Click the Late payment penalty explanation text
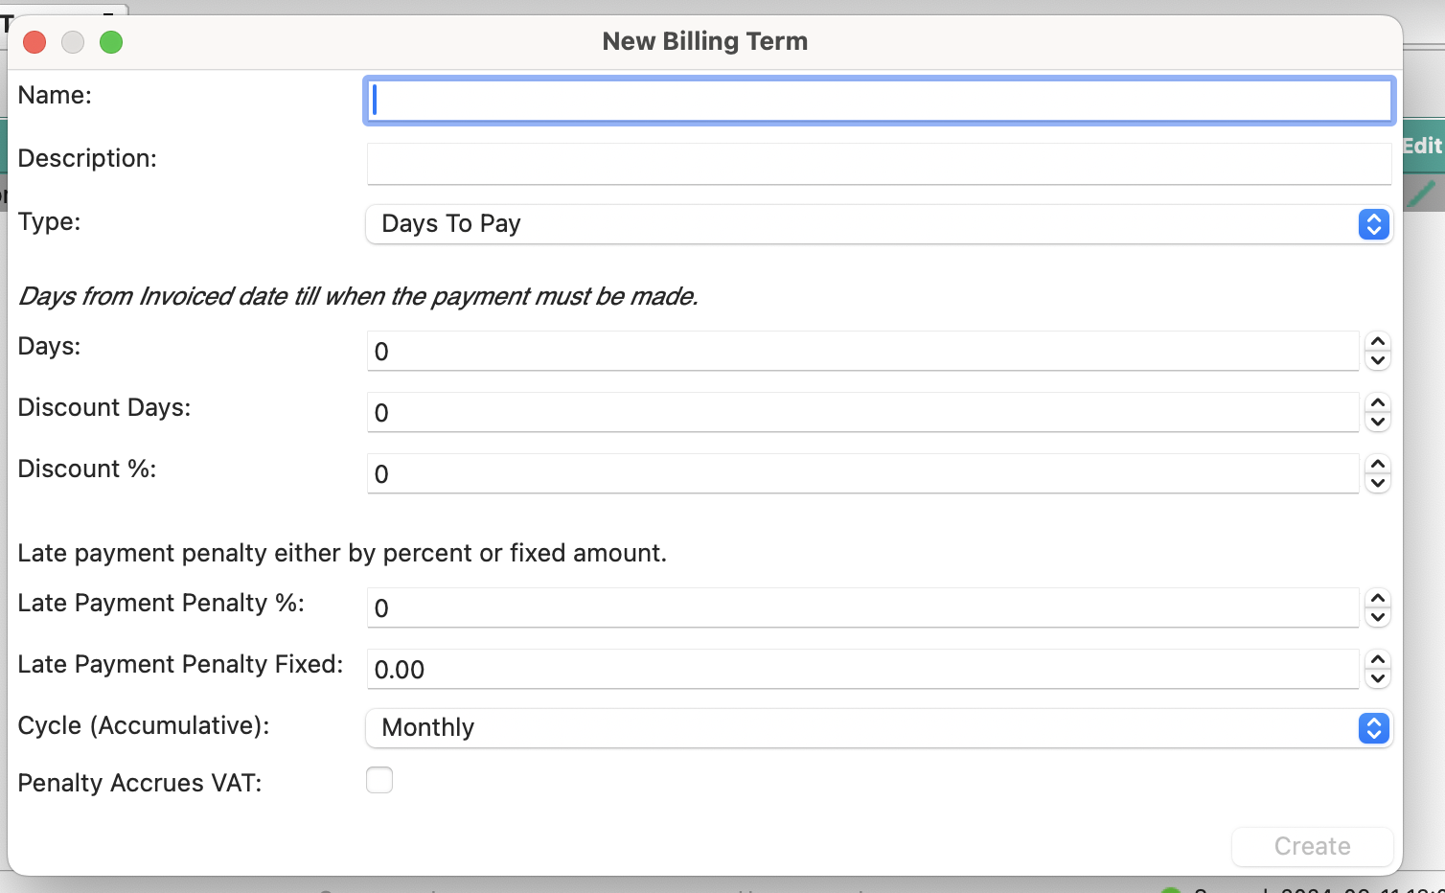Viewport: 1445px width, 893px height. click(x=342, y=553)
